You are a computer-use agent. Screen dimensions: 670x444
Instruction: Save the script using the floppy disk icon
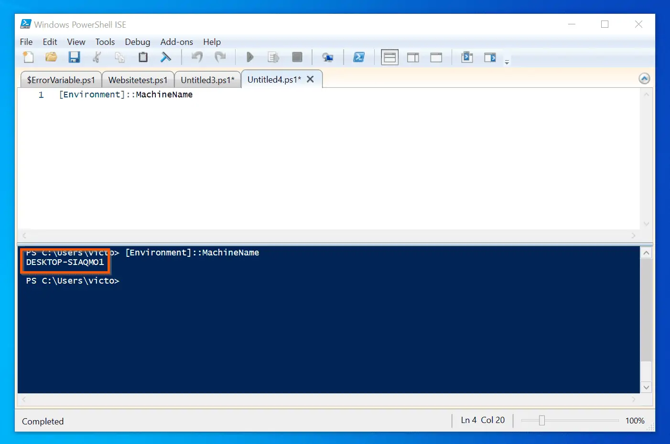[74, 57]
